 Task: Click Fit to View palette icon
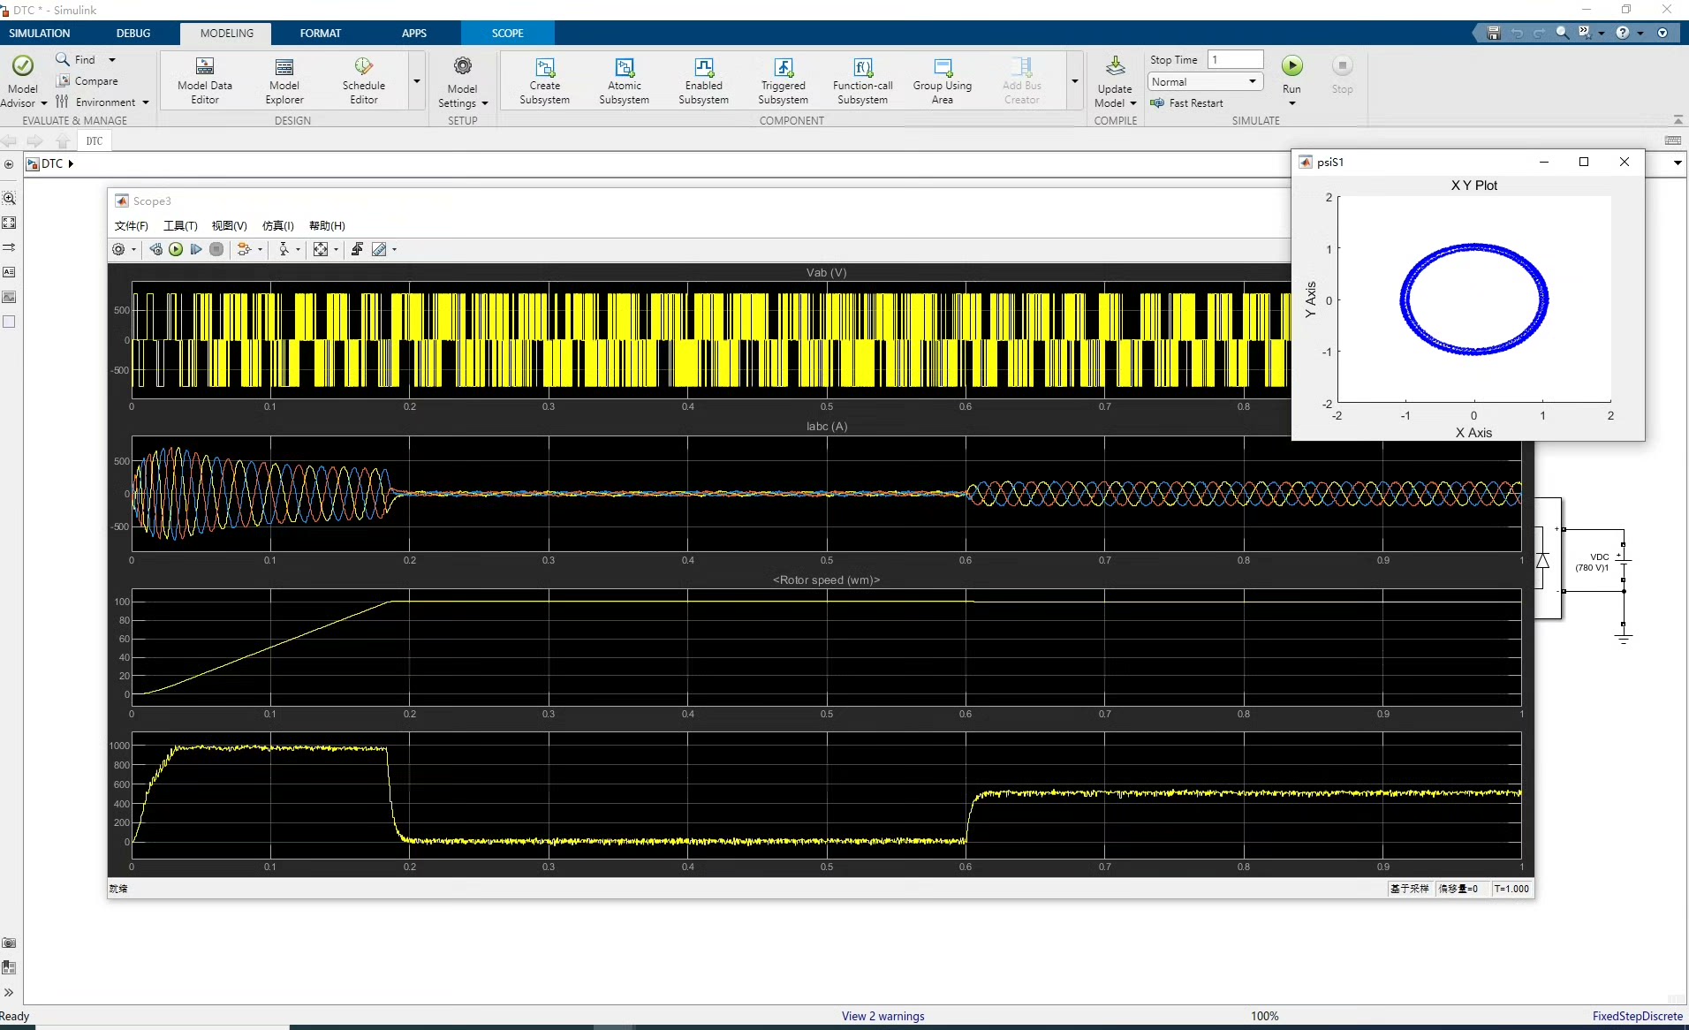[10, 223]
